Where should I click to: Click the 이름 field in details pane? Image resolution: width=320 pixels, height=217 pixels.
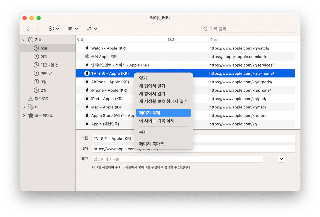tap(194, 138)
